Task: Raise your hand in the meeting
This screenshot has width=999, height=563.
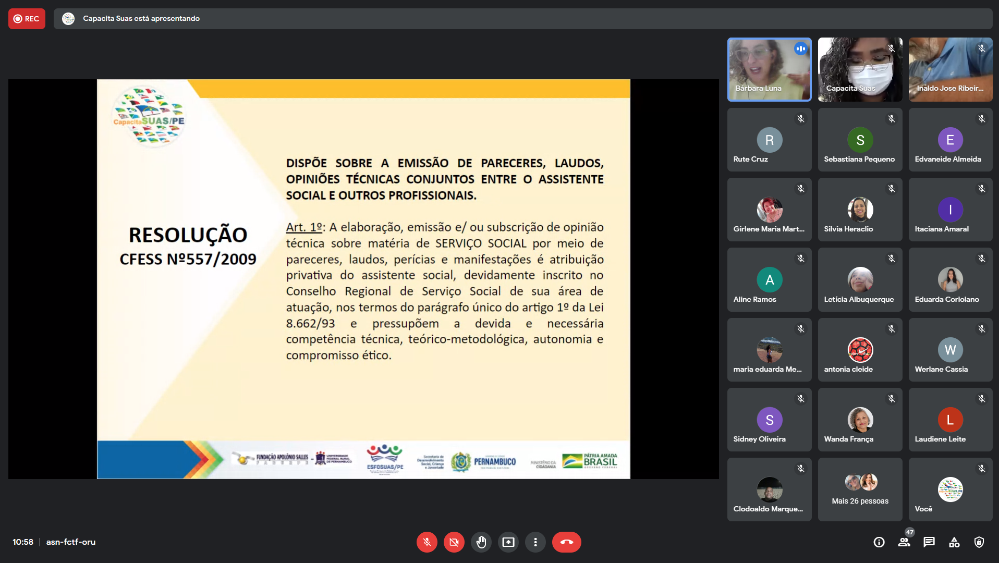Action: pyautogui.click(x=481, y=542)
